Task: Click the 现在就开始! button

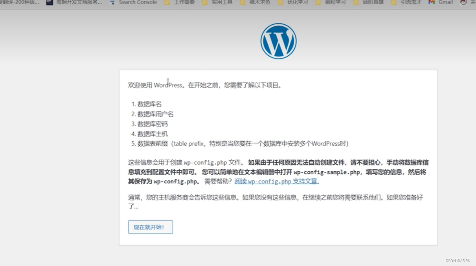Action: point(151,227)
